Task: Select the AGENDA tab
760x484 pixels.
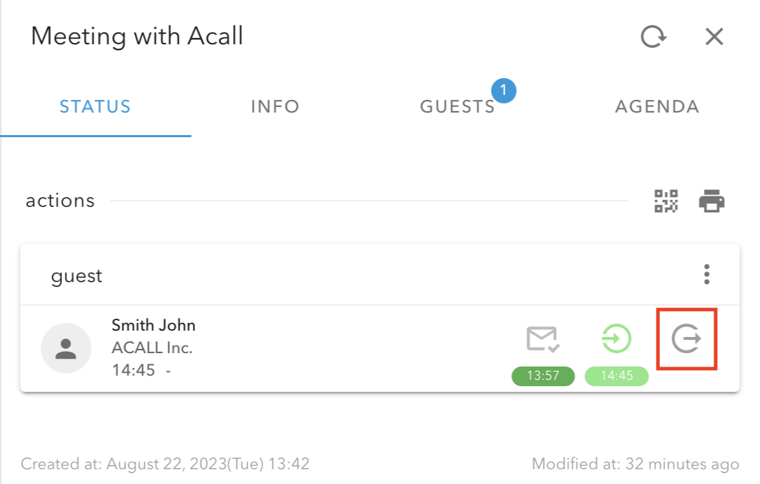Action: pos(657,107)
